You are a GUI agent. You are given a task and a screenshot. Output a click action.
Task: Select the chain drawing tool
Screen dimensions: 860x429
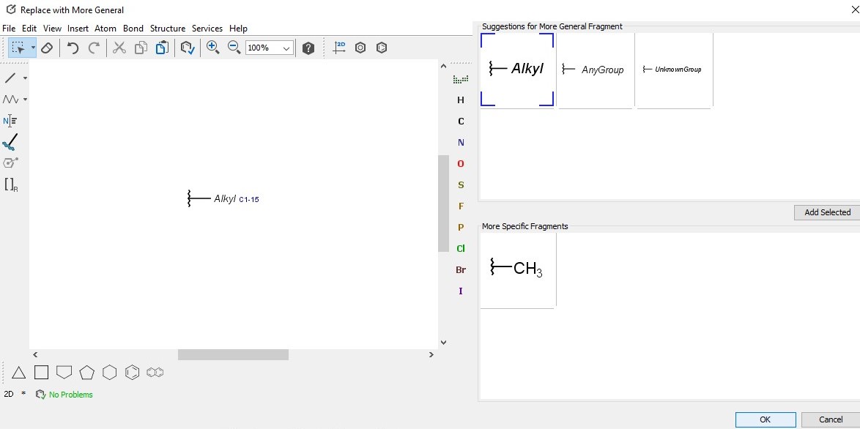tap(10, 100)
